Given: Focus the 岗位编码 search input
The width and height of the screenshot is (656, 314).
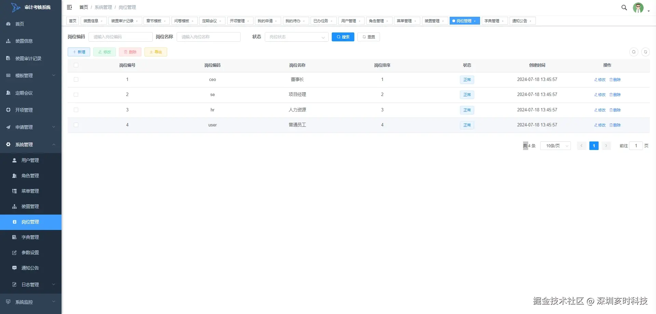Looking at the screenshot, I should point(121,37).
